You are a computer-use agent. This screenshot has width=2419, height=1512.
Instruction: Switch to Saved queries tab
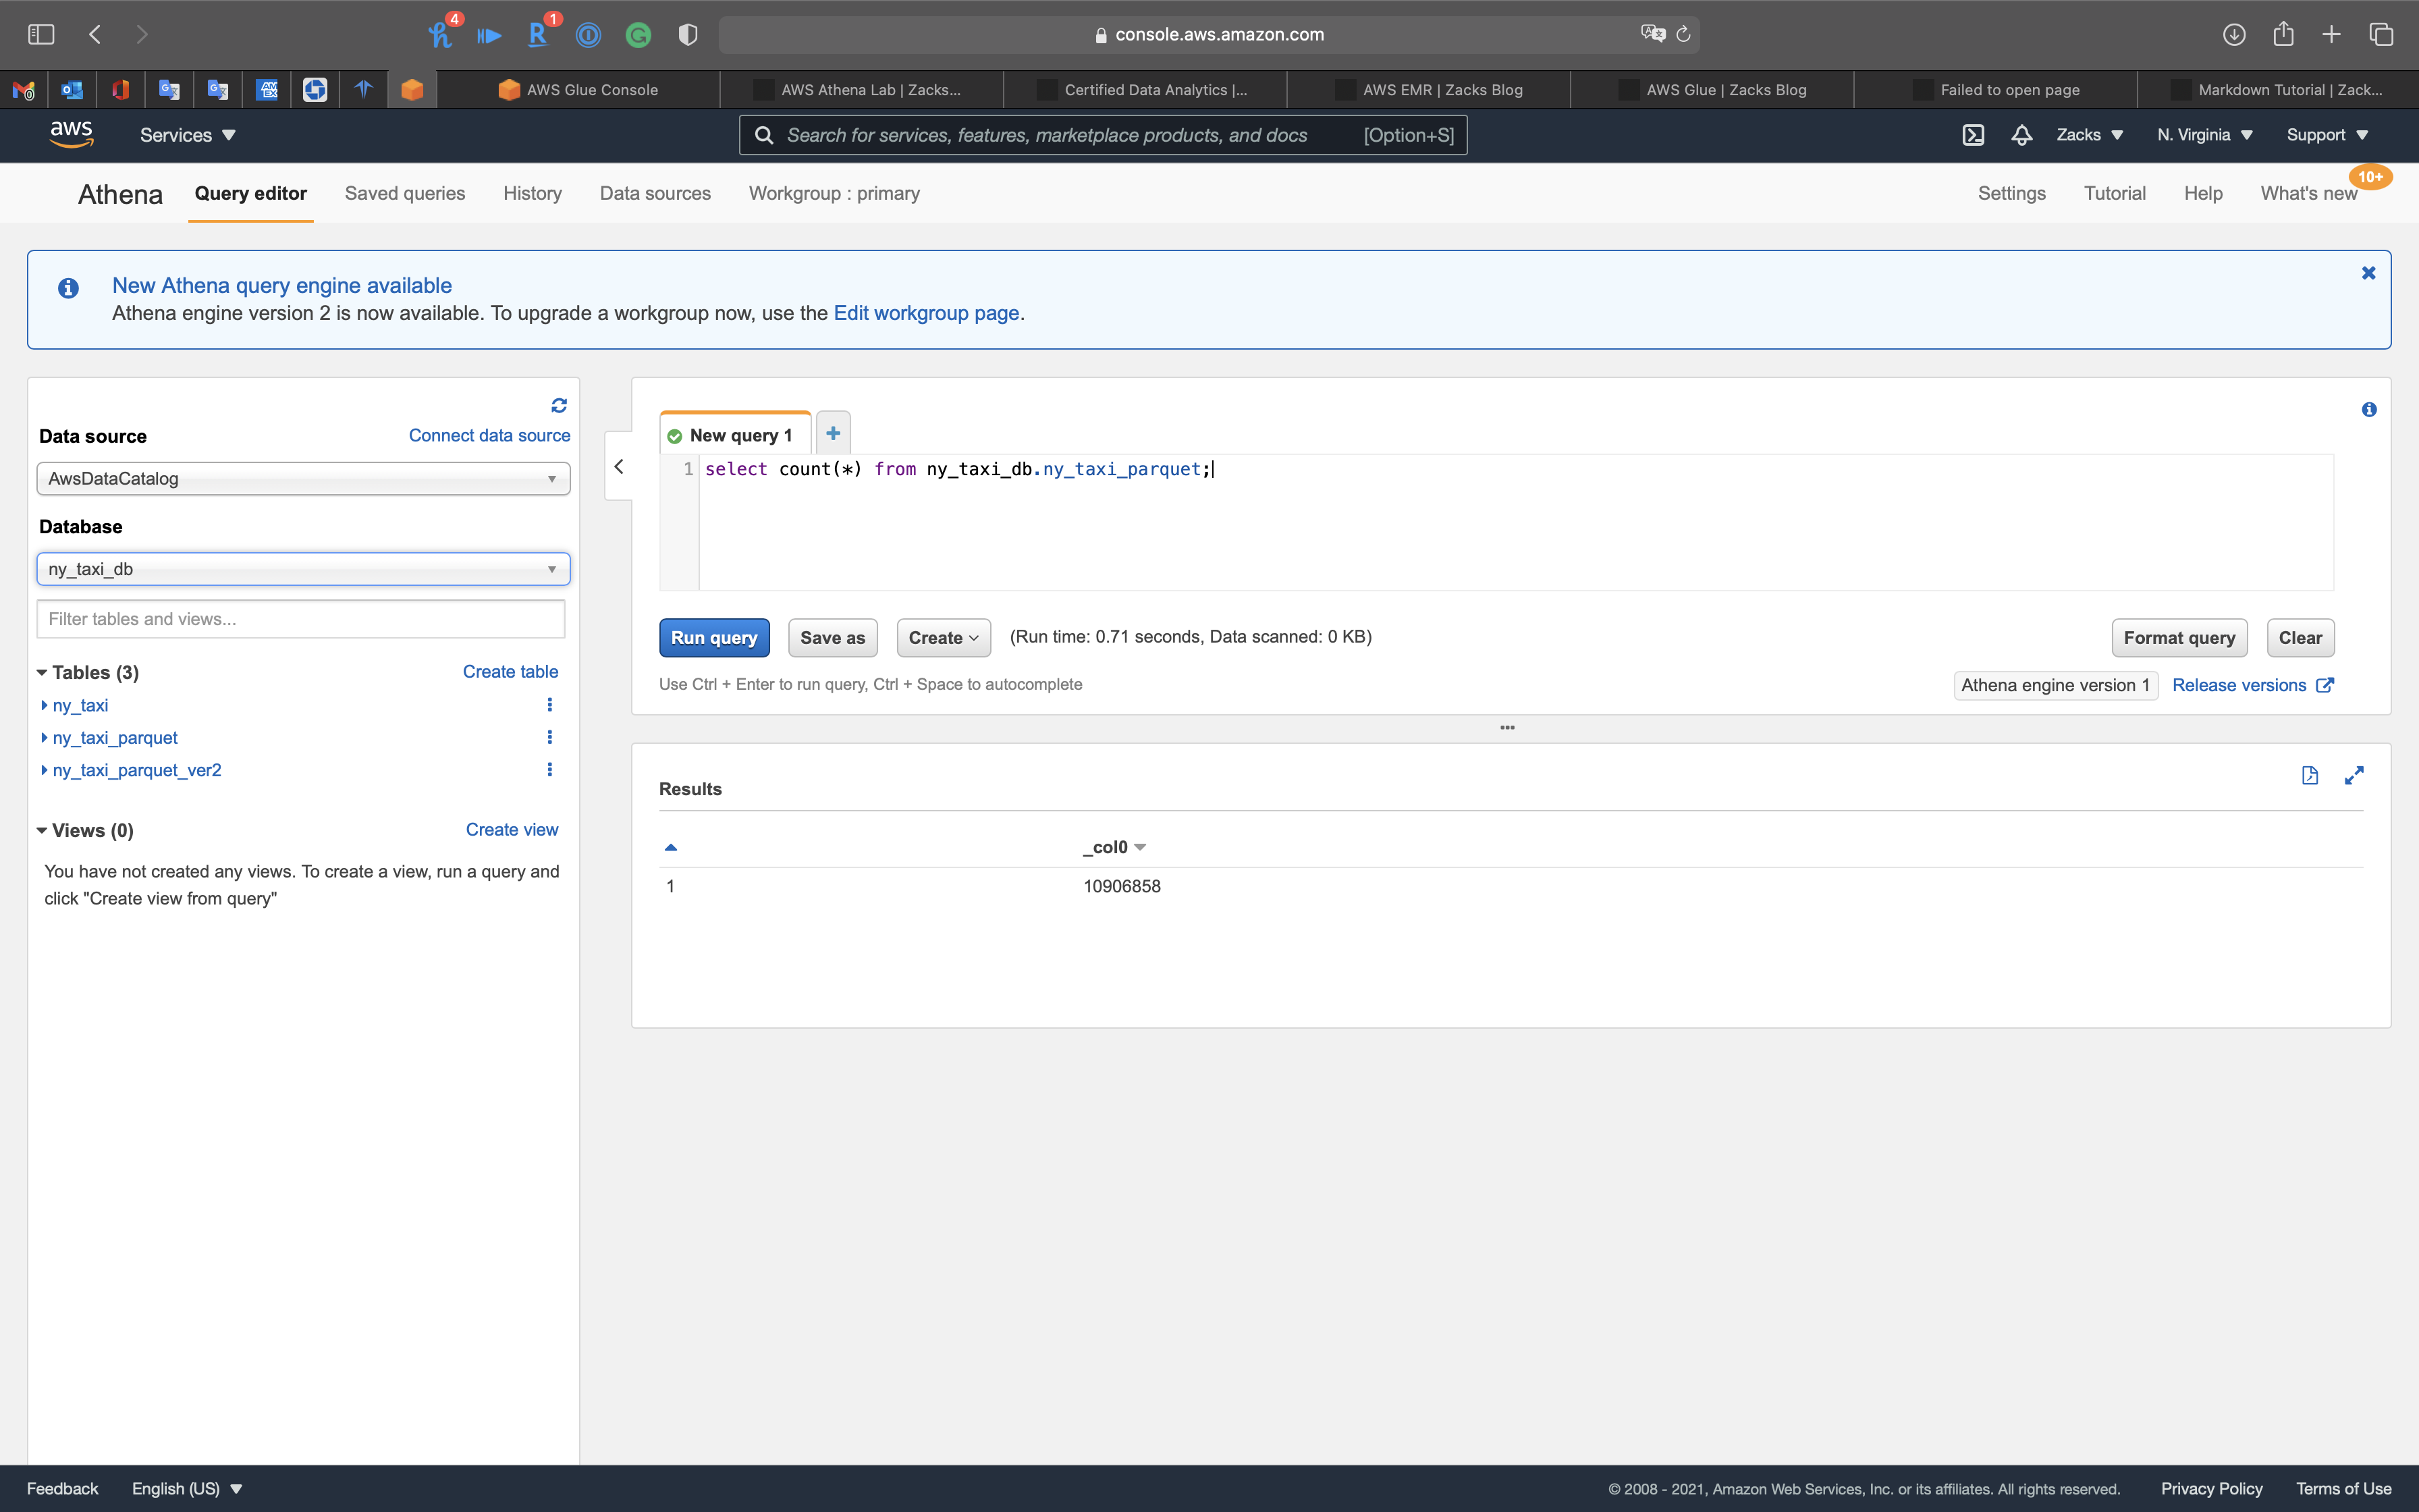coord(405,194)
